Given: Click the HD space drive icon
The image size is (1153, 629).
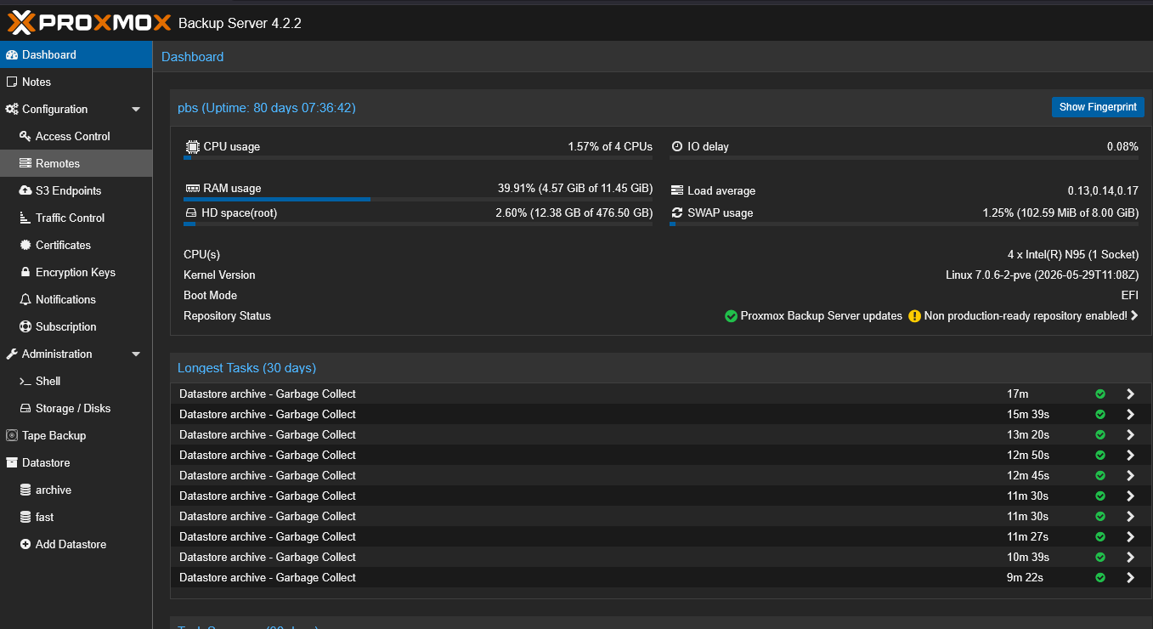Looking at the screenshot, I should pos(191,212).
